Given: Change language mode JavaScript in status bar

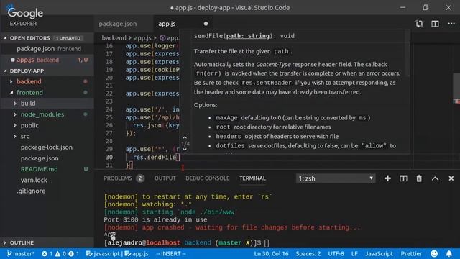Looking at the screenshot, I should click(x=379, y=253).
